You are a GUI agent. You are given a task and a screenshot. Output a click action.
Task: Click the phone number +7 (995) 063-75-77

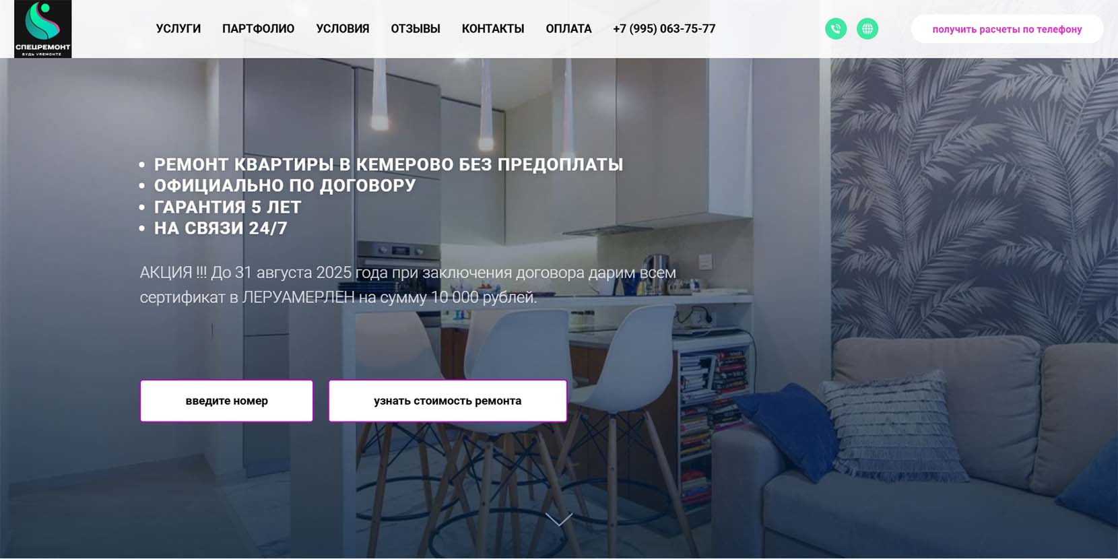click(x=664, y=29)
